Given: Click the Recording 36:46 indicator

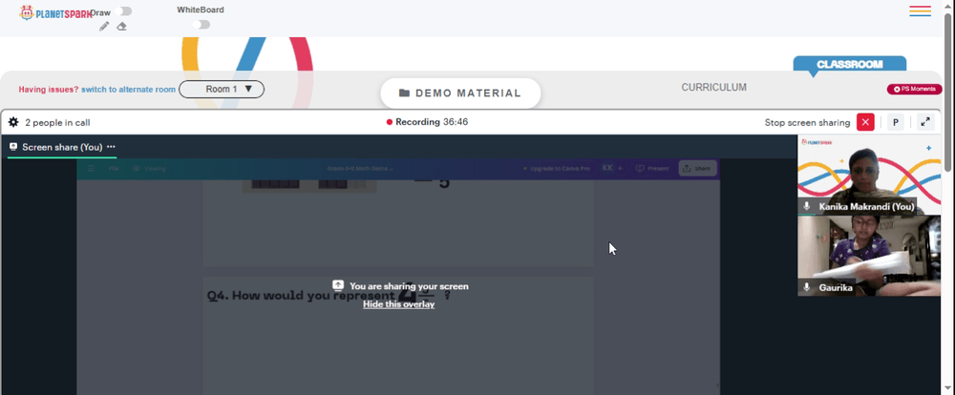Looking at the screenshot, I should pyautogui.click(x=427, y=122).
